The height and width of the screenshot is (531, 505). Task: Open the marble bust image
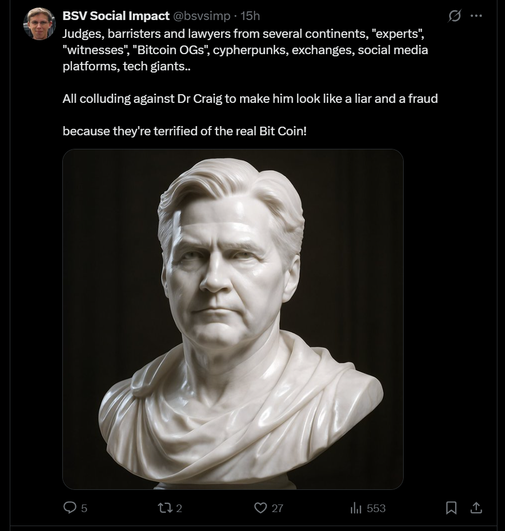coord(233,319)
